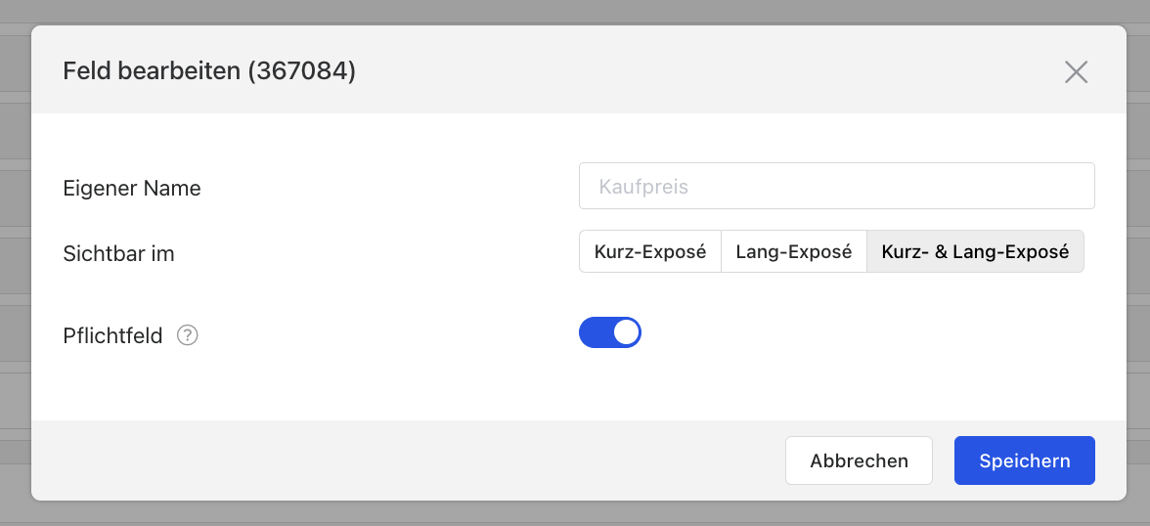Click the Eigener Name label
1150x526 pixels.
(x=132, y=189)
